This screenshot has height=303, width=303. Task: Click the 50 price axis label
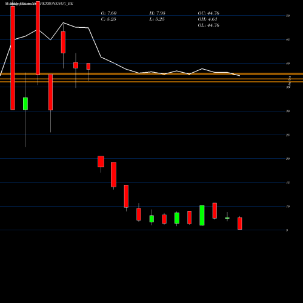point(288,16)
